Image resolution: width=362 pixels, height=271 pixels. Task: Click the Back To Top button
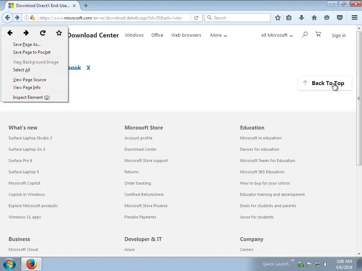[325, 83]
